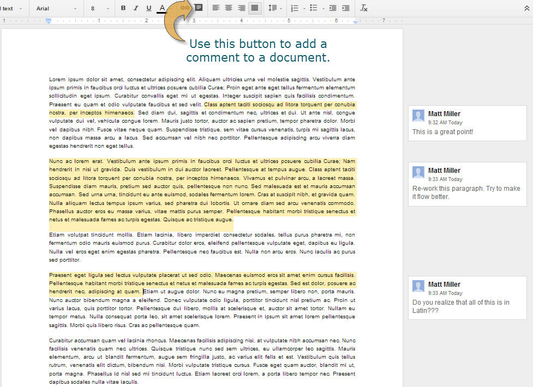533x387 pixels.
Task: Select the "This is a great point!" comment
Action: (x=468, y=123)
